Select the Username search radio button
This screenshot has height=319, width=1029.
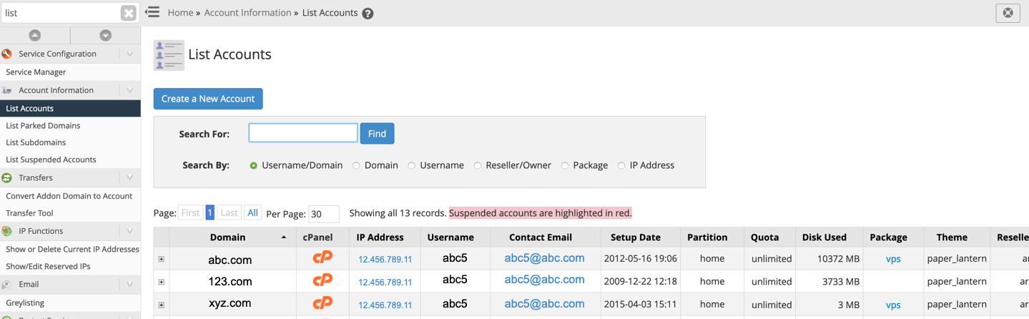pos(411,166)
